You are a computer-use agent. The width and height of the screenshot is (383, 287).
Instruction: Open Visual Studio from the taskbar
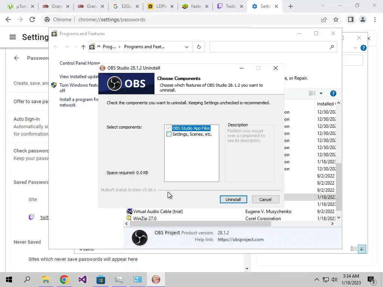(x=83, y=280)
